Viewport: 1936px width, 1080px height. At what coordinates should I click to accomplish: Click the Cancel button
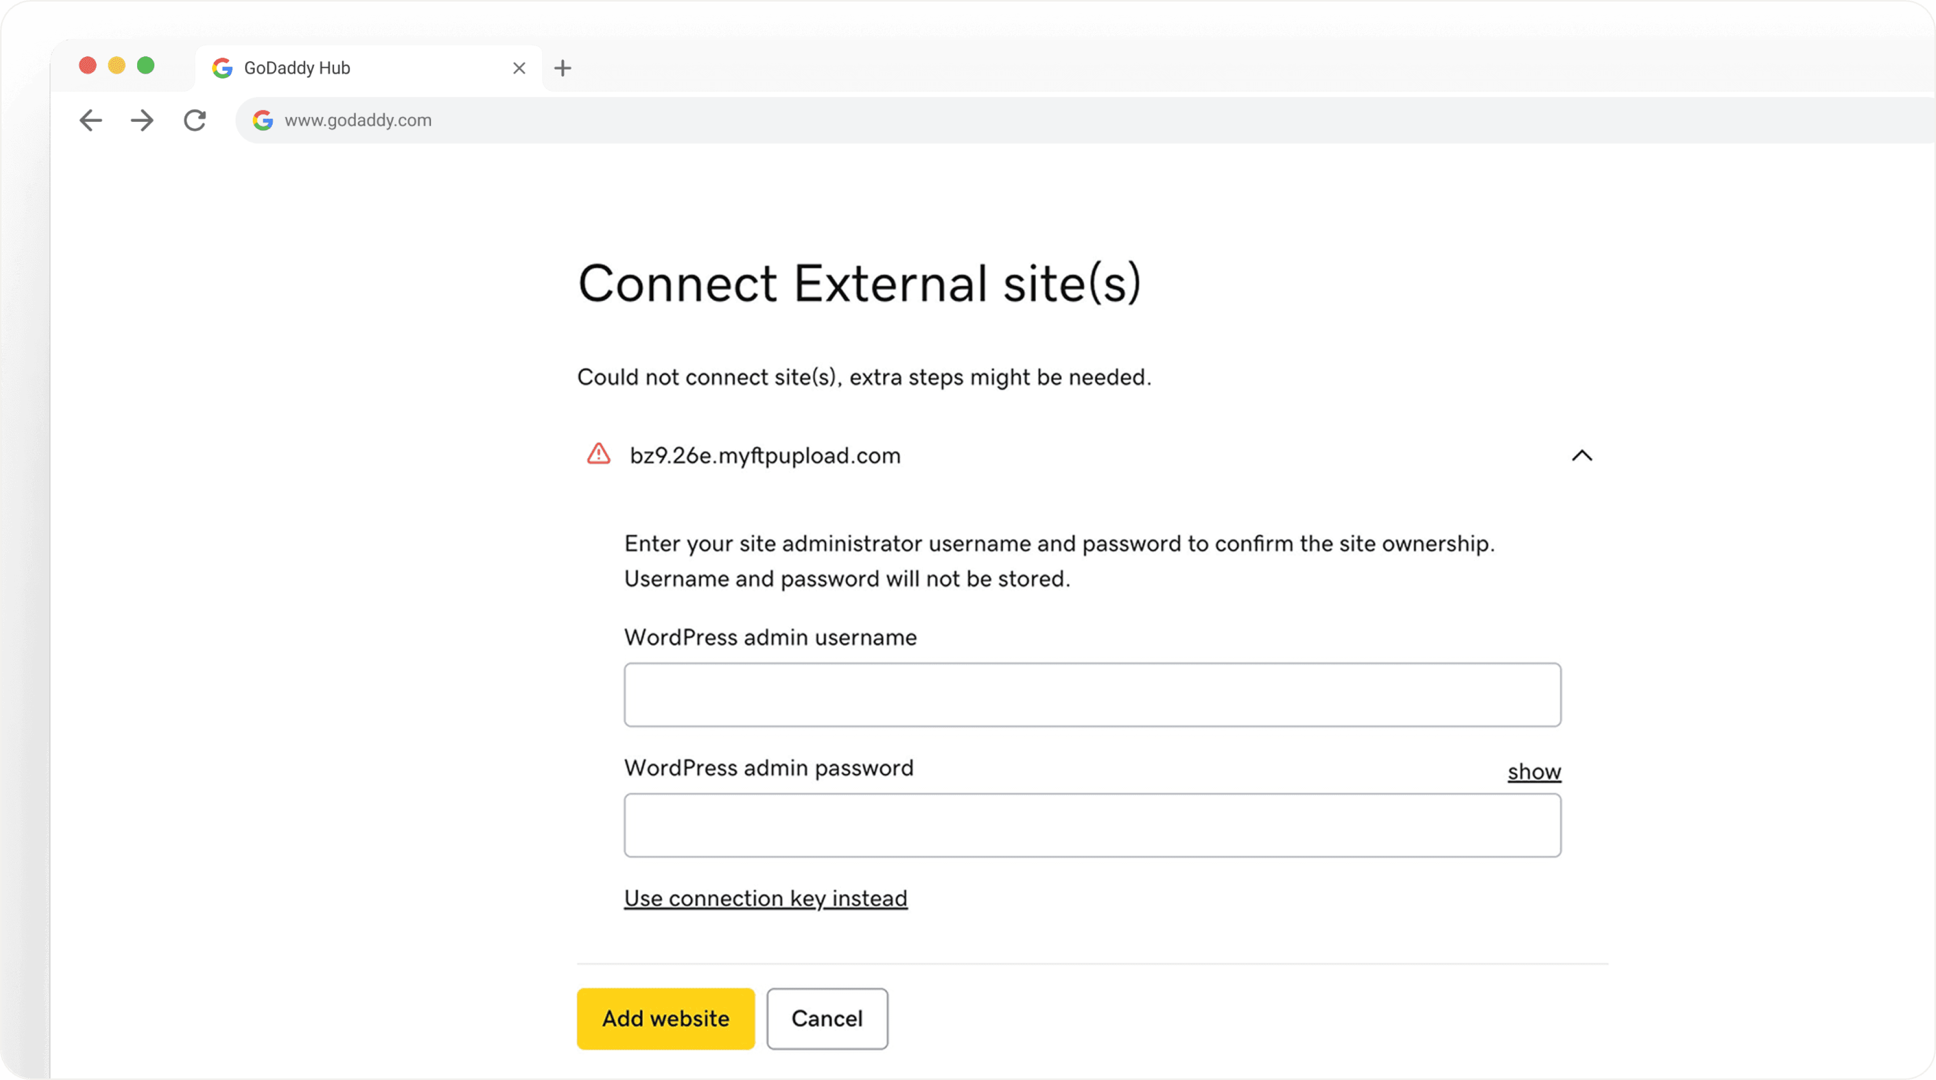827,1018
